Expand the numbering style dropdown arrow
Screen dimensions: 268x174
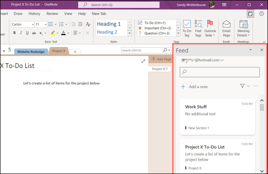click(66, 24)
